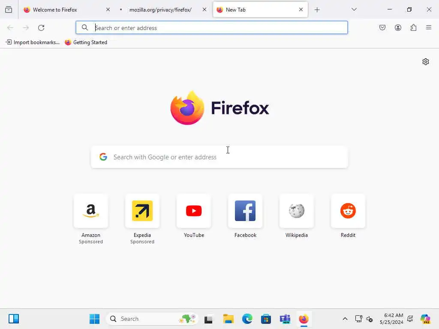
Task: Go back one page
Action: (10, 28)
